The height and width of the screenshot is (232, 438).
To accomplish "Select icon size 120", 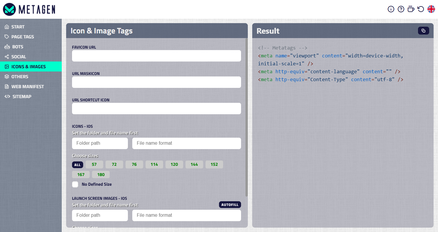I will click(174, 164).
